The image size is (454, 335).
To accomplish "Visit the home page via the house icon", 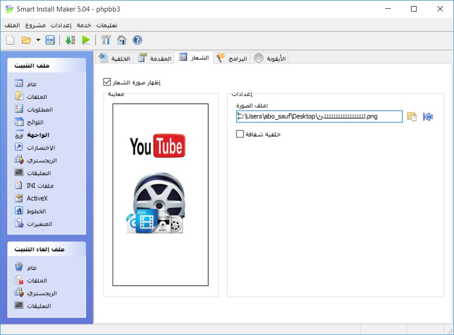I will [122, 40].
